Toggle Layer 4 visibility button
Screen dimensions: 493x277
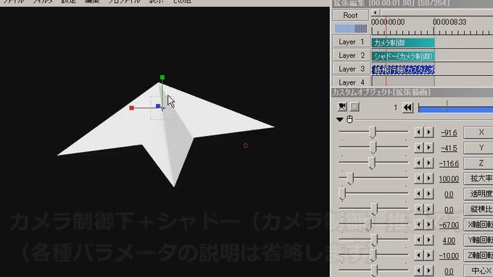click(x=351, y=82)
